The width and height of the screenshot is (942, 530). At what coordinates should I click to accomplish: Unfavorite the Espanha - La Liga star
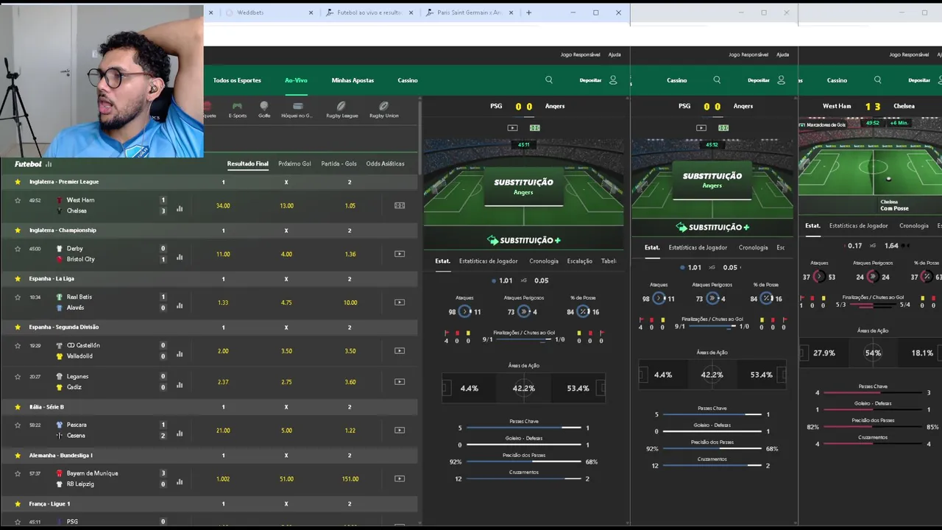[x=18, y=279]
